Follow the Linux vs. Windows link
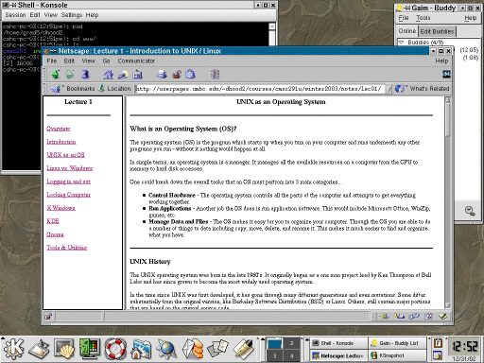The width and height of the screenshot is (484, 363). pyautogui.click(x=70, y=168)
